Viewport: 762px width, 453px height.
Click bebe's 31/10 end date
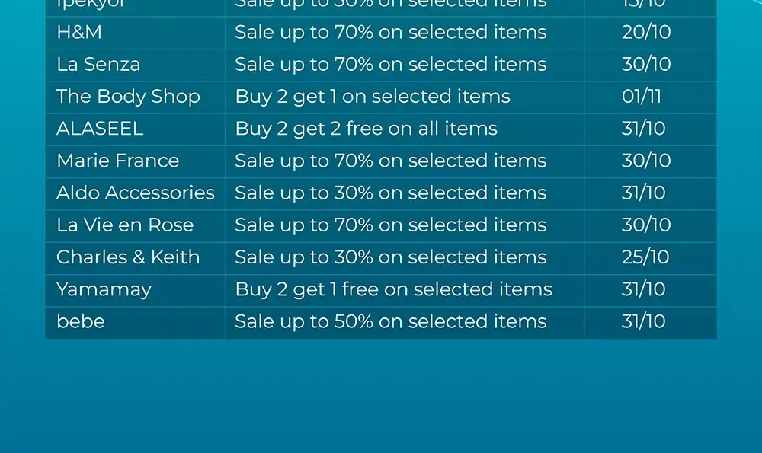(x=643, y=321)
